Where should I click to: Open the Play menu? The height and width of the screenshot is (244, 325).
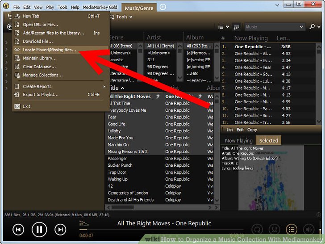pos(50,7)
